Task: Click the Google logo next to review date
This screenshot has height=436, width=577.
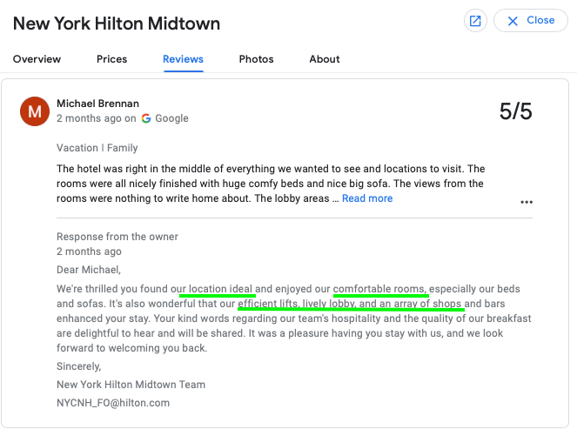Action: point(146,118)
